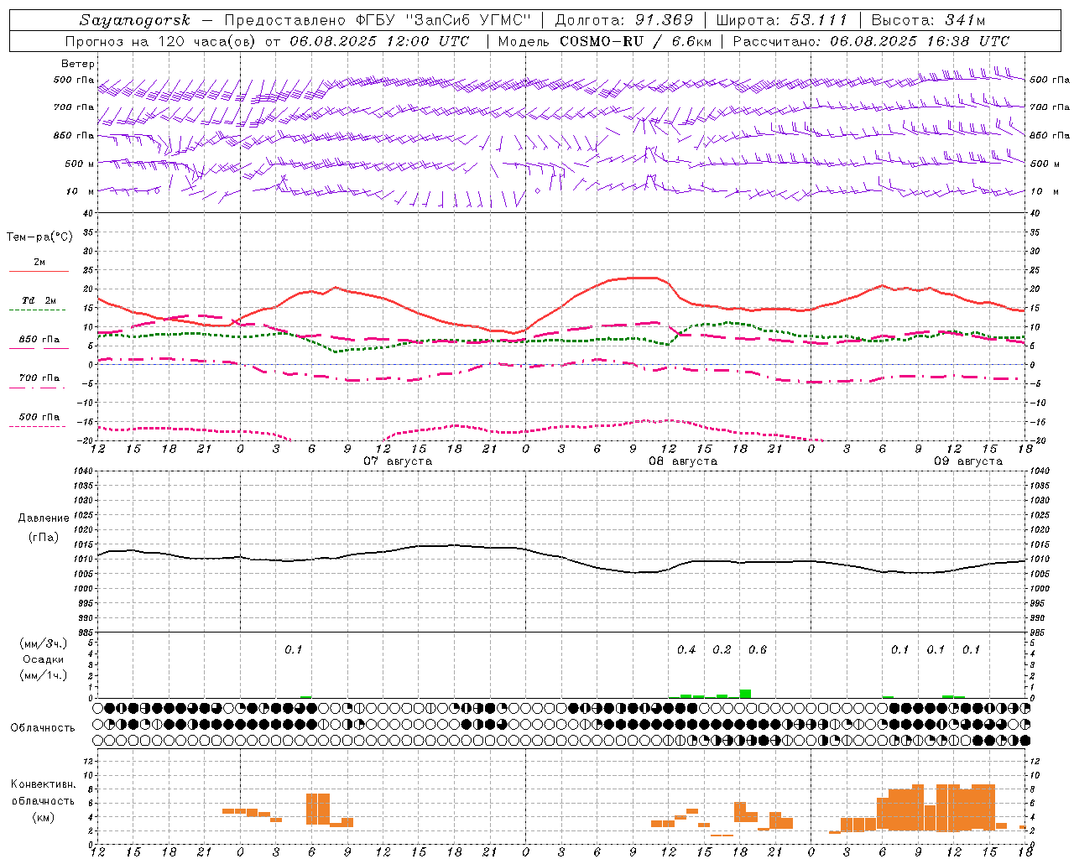Select the Облачность cloud cover label
The image size is (1074, 859).
coord(43,728)
